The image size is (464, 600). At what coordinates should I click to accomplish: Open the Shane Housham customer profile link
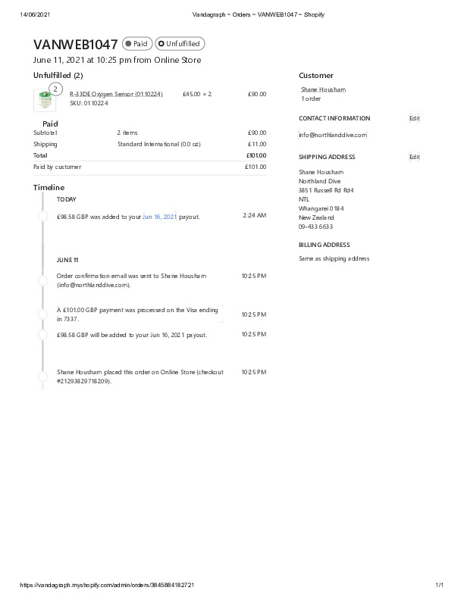[x=323, y=89]
